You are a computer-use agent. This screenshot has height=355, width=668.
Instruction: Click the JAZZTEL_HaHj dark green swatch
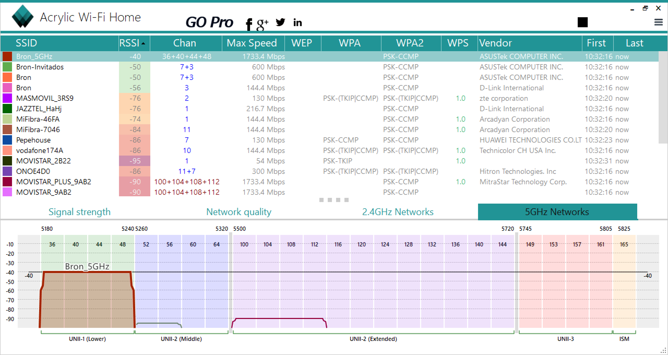7,109
